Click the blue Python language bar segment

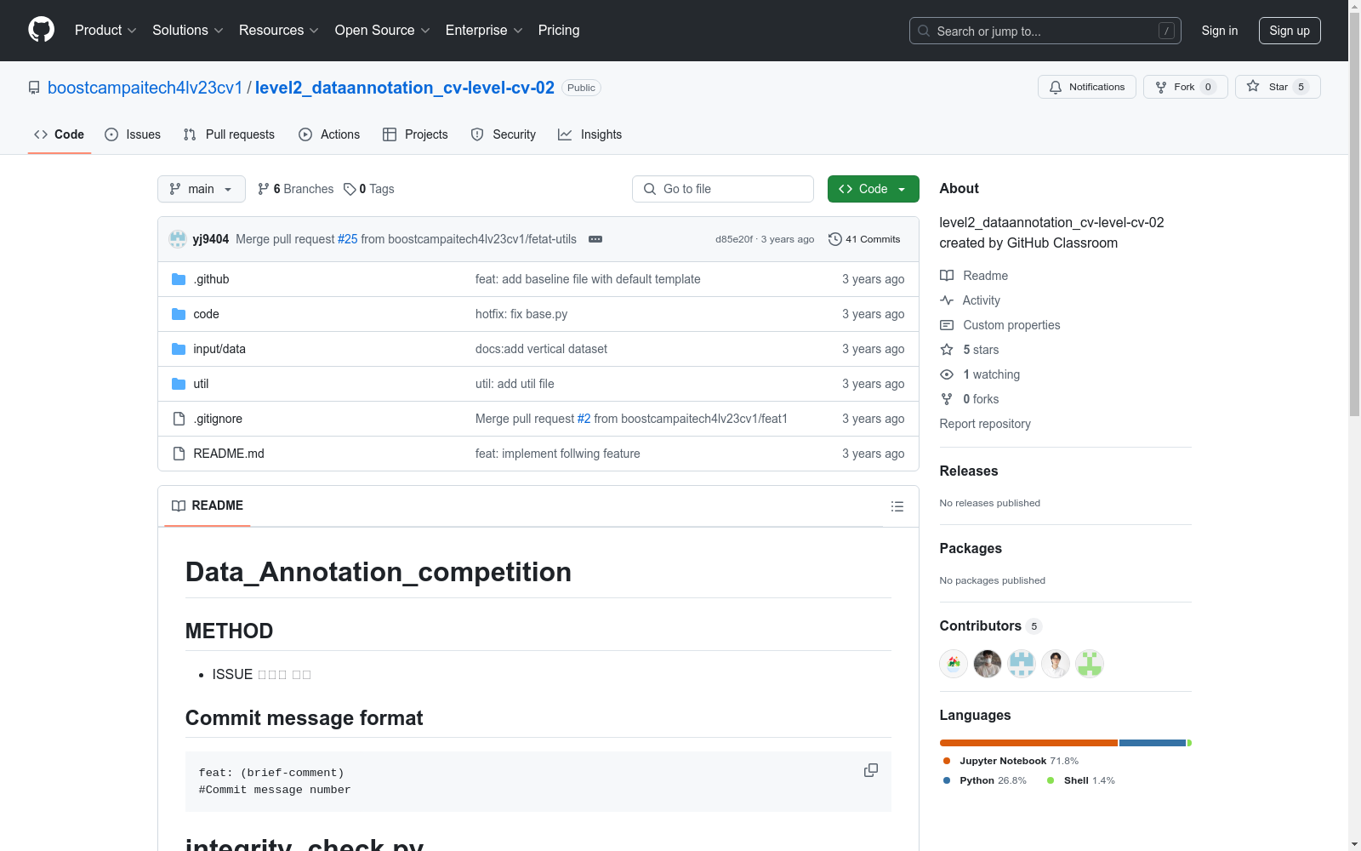1153,743
